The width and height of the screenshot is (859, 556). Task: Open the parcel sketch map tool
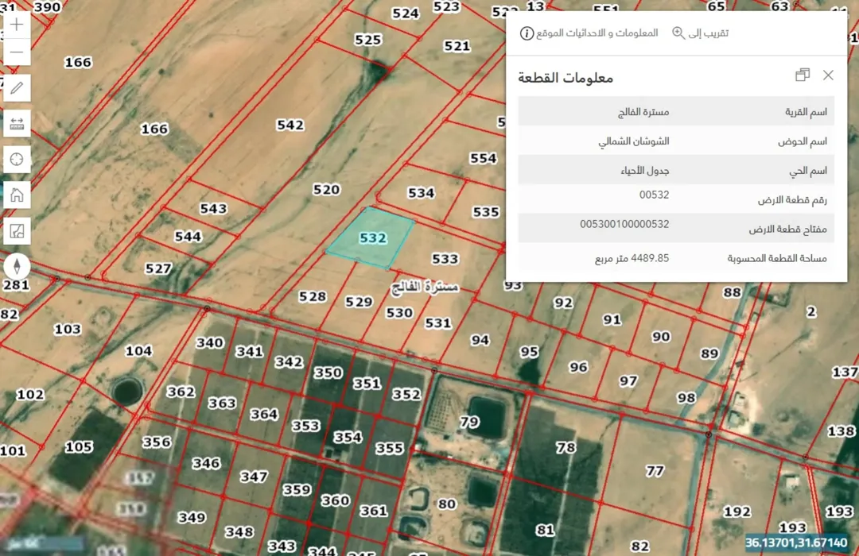pyautogui.click(x=17, y=231)
